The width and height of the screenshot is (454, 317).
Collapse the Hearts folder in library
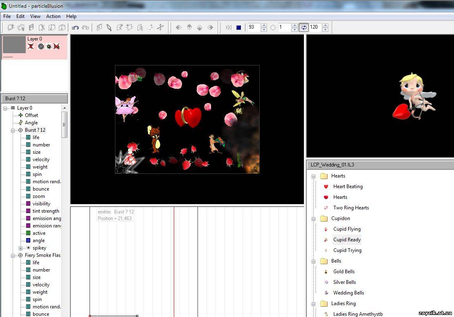(313, 176)
